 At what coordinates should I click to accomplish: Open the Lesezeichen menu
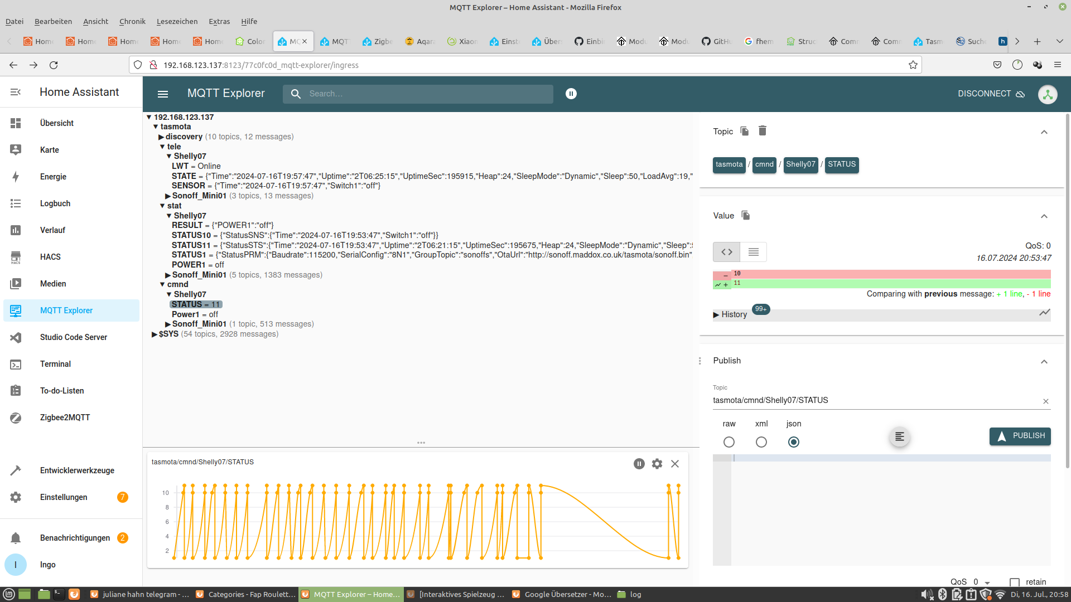177,22
